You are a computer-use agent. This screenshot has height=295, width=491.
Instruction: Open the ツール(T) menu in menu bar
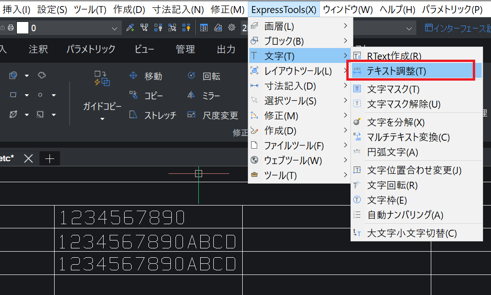point(90,10)
